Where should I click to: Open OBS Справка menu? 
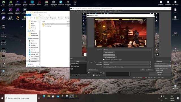tap(121, 11)
